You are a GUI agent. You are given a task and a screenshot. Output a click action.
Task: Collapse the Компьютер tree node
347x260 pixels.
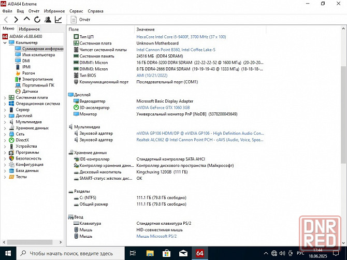pos(5,42)
